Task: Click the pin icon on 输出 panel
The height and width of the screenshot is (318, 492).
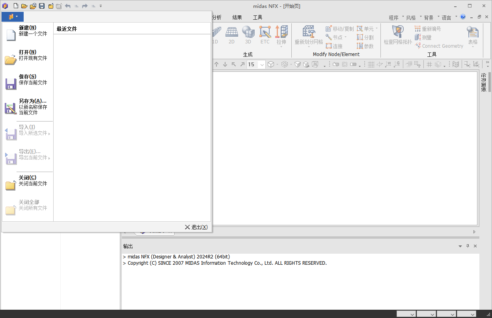Action: (x=468, y=246)
